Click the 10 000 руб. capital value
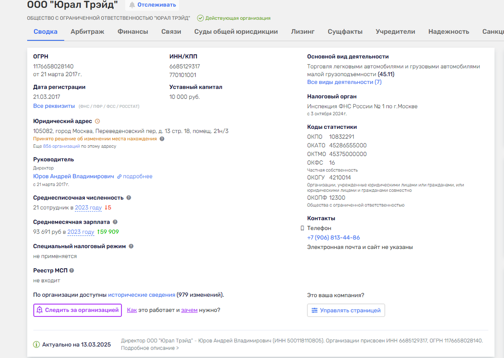Screen dimensions: 504x358 (x=185, y=97)
